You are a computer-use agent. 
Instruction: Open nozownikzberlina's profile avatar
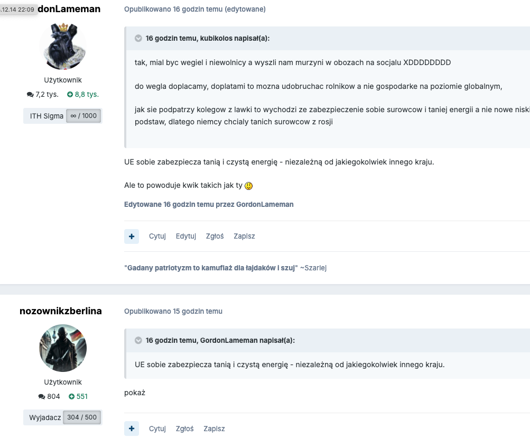click(x=63, y=348)
